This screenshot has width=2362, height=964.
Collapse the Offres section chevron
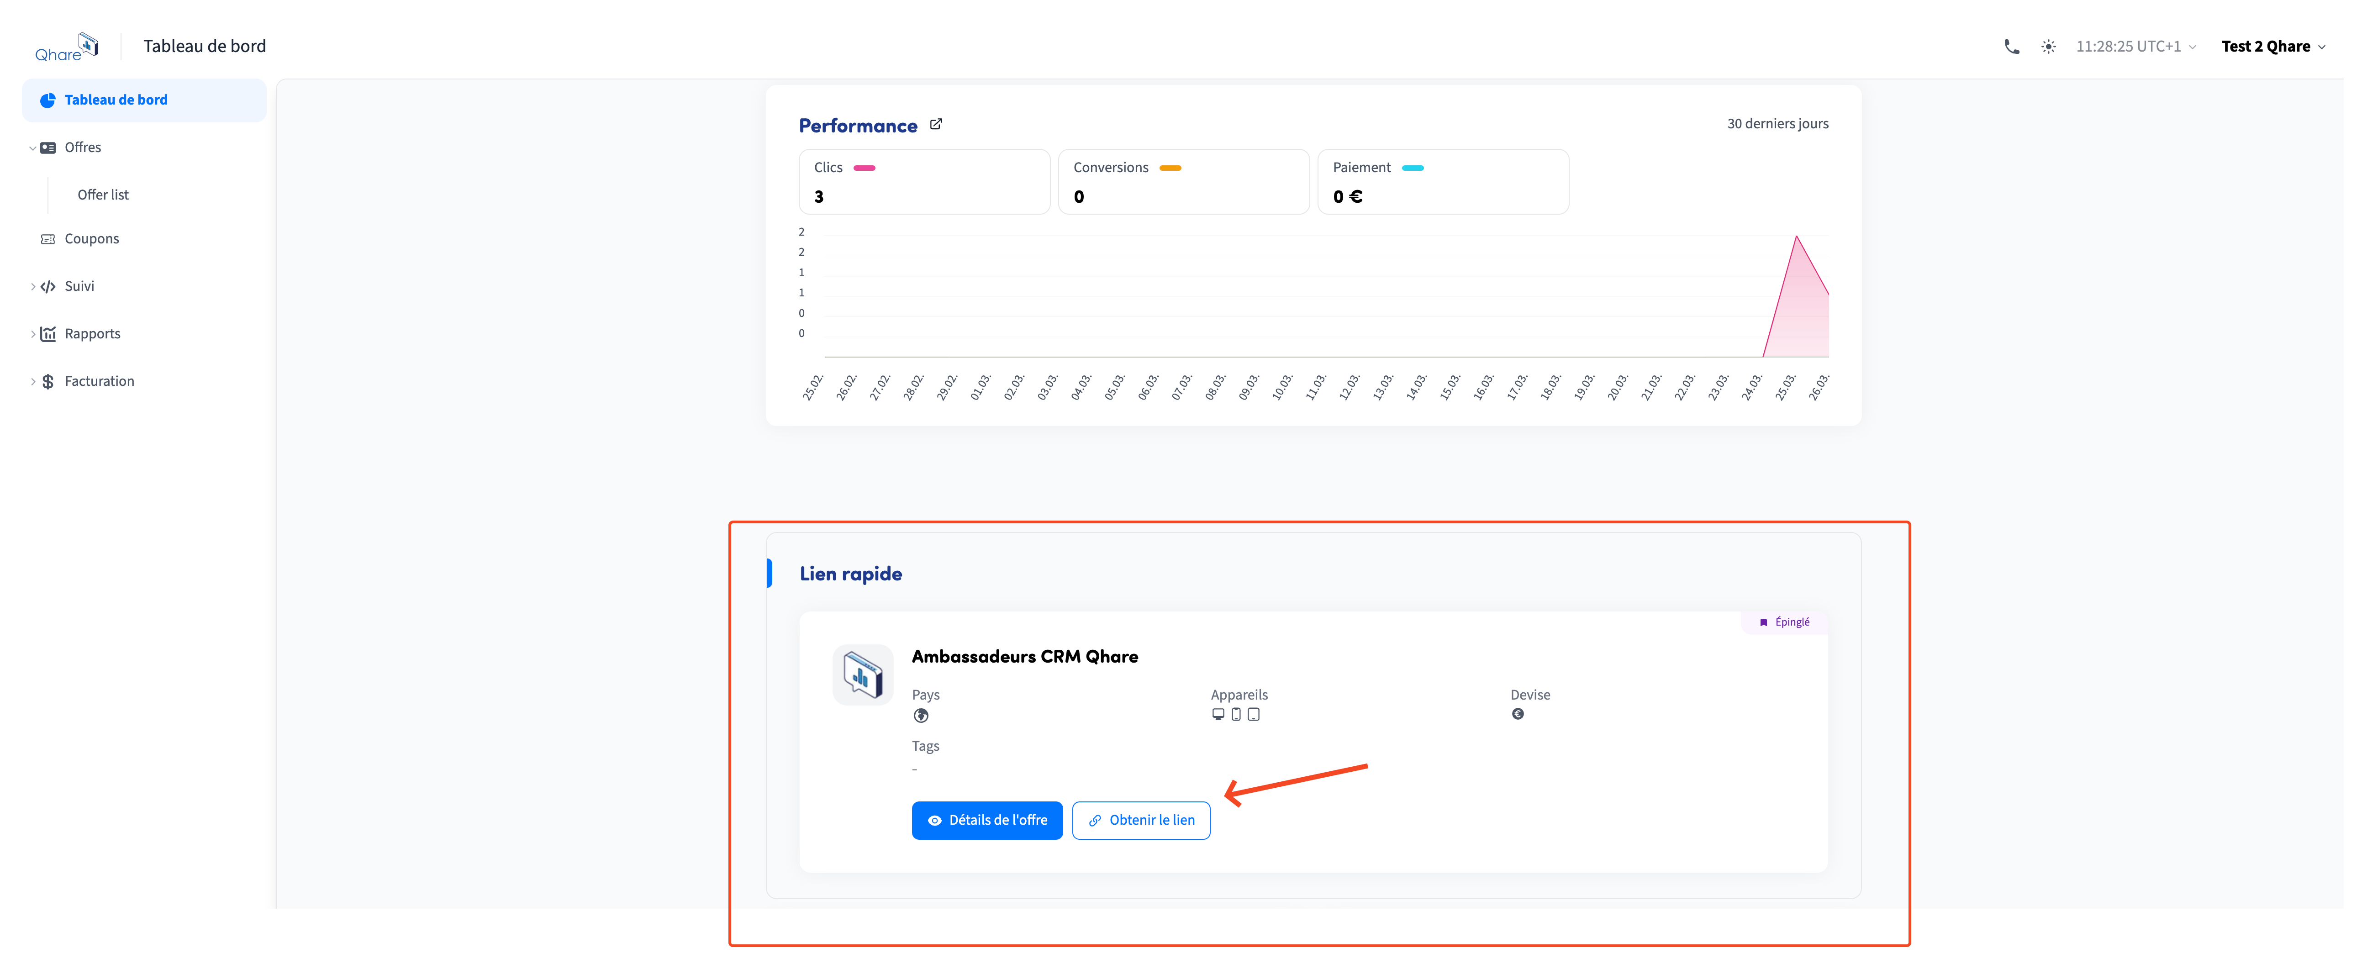click(32, 147)
